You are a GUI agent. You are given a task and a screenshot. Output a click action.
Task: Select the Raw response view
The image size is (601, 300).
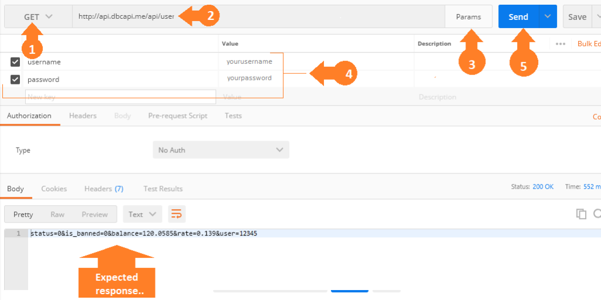pos(58,214)
